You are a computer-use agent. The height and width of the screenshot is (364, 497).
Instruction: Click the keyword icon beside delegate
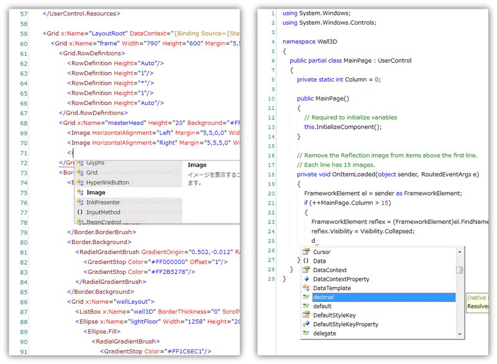[x=306, y=333]
